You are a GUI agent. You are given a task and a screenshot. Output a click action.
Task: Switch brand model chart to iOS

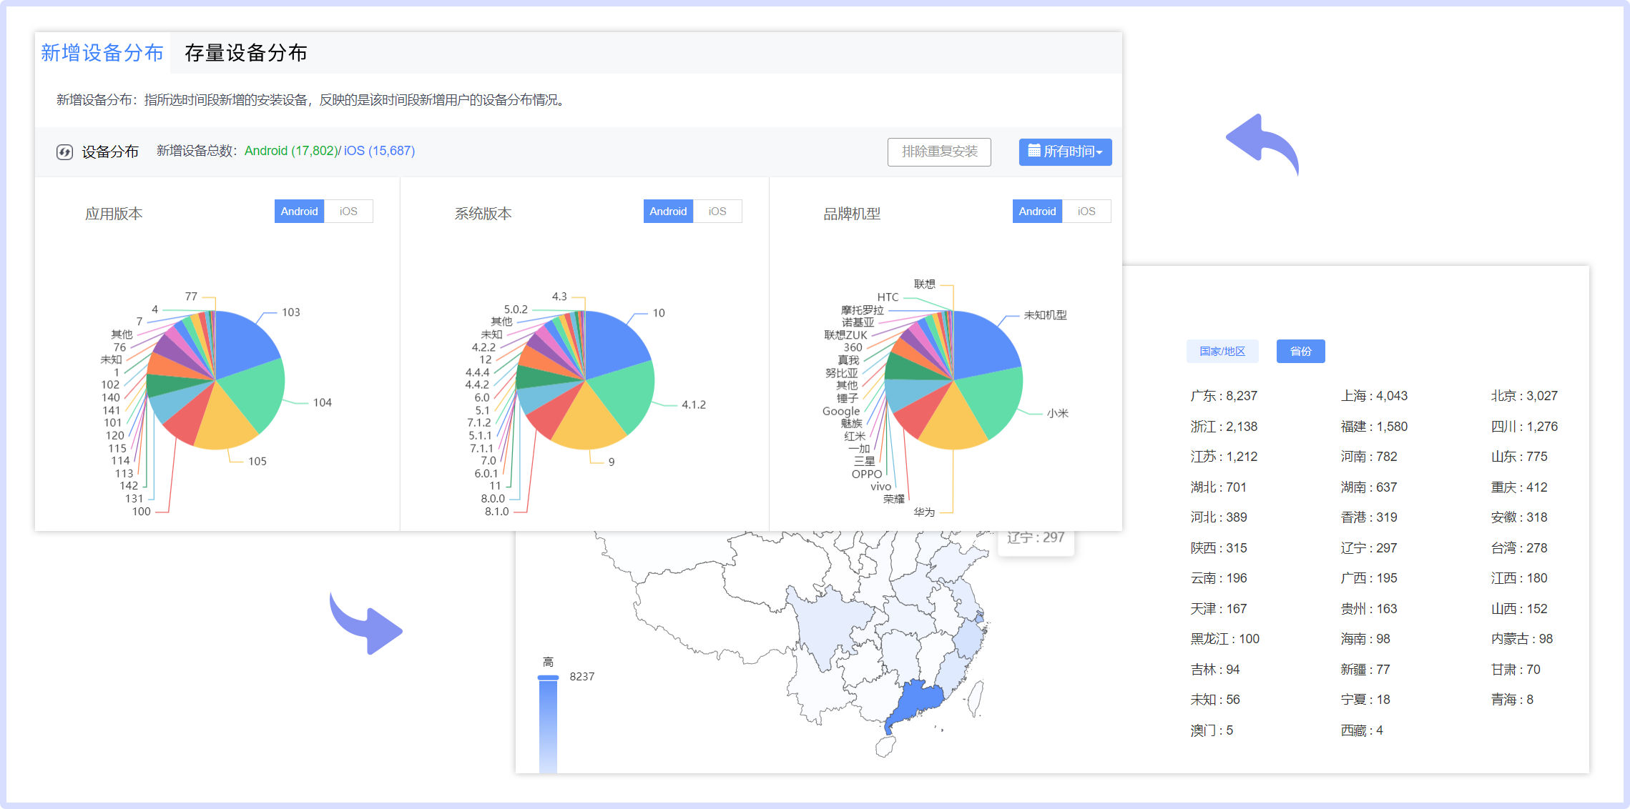click(1086, 212)
